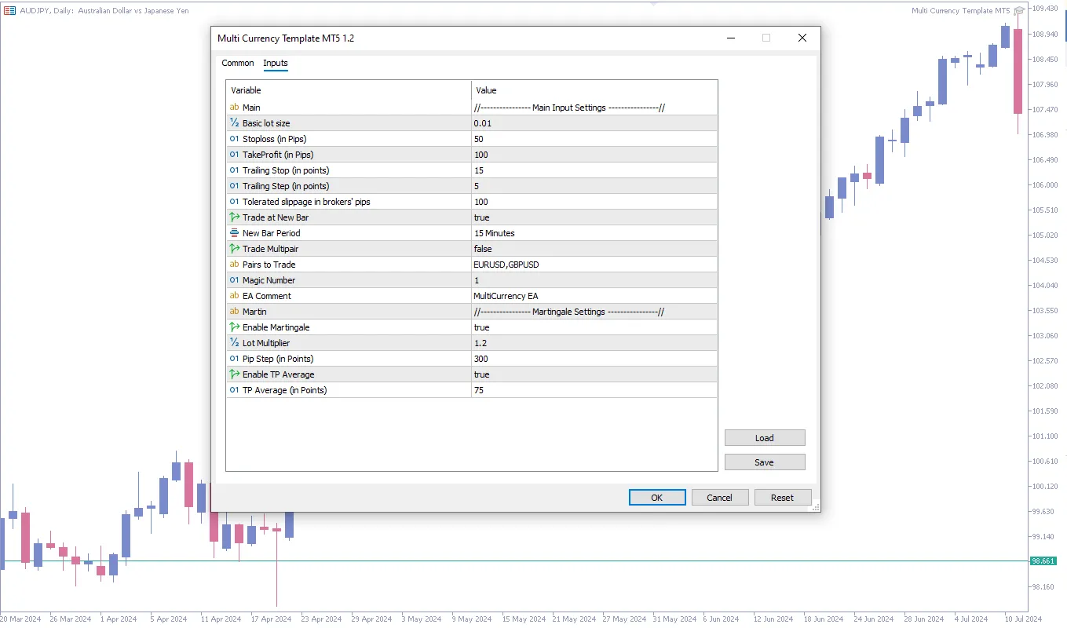This screenshot has height=628, width=1067.
Task: Toggle the Enable TP Average value
Action: click(x=594, y=374)
